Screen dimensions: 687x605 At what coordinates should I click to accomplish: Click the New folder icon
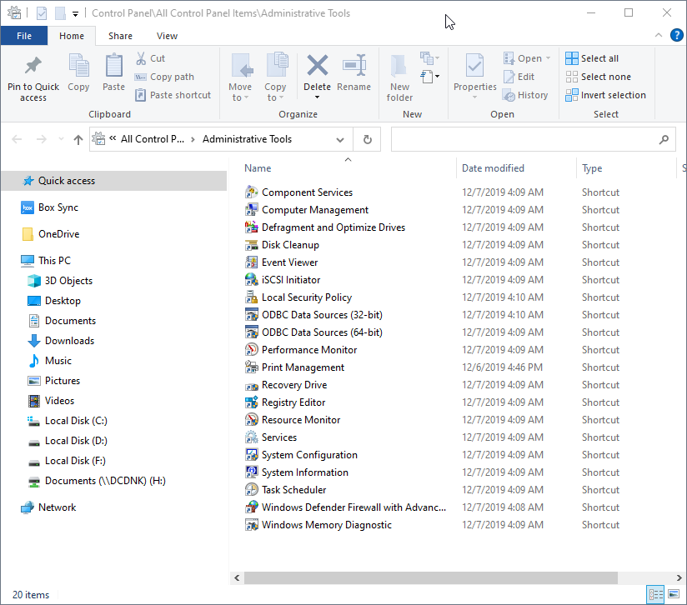[399, 66]
